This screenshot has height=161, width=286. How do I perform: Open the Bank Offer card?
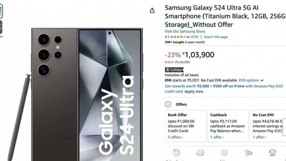[x=185, y=126]
